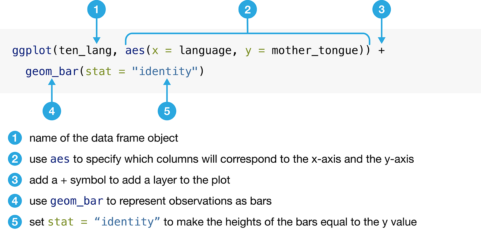The image size is (481, 231).
Task: Click the blue geom_bar keyword in the legend
Action: (x=77, y=201)
